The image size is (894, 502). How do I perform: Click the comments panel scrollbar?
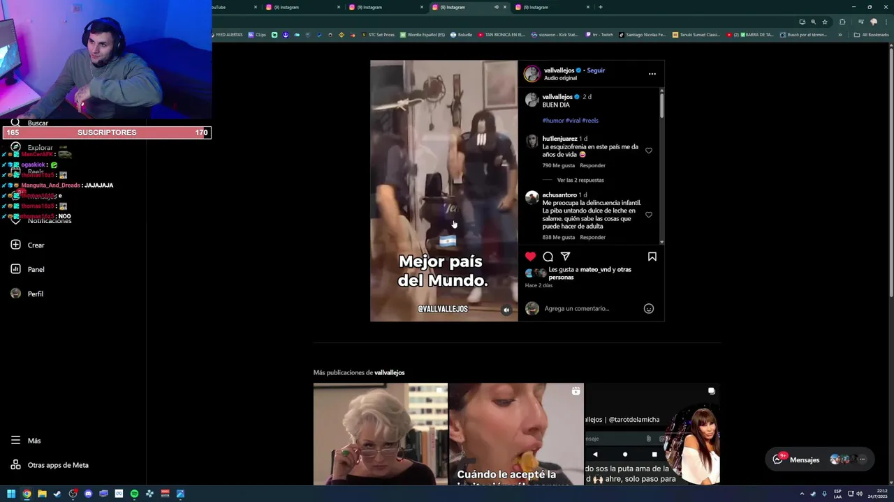pos(661,105)
